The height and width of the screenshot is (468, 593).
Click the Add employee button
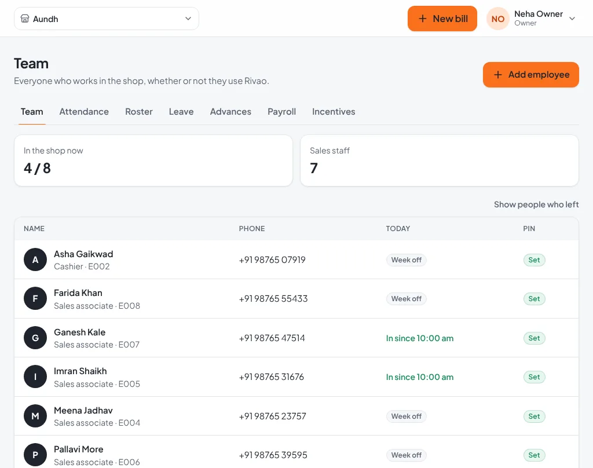point(531,75)
